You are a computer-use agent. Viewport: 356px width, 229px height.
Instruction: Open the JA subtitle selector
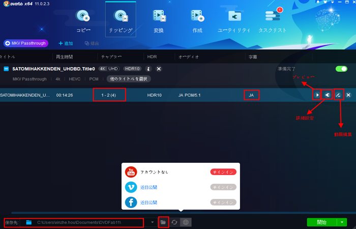point(252,95)
